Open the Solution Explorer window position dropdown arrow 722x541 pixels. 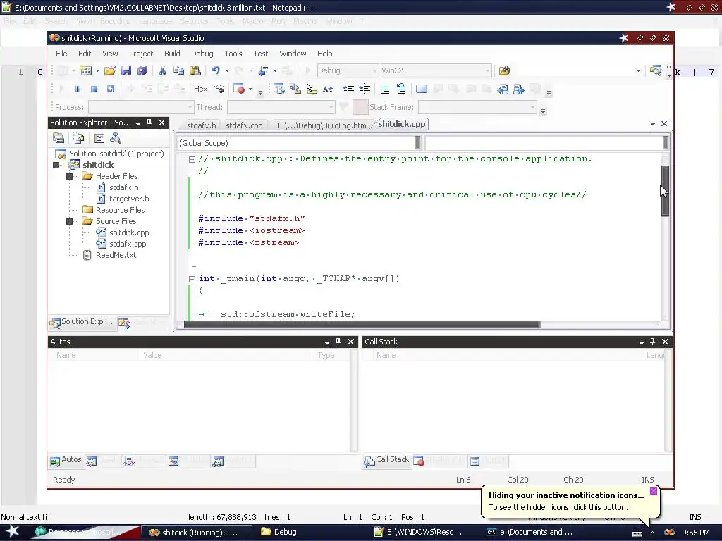coord(137,123)
